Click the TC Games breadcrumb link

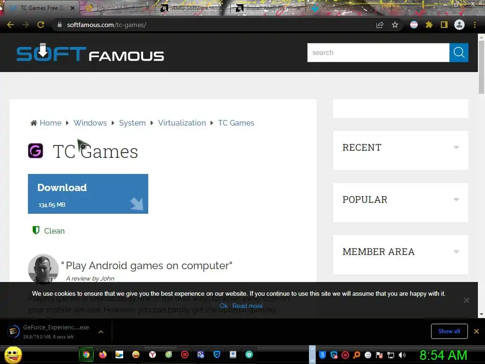click(236, 123)
